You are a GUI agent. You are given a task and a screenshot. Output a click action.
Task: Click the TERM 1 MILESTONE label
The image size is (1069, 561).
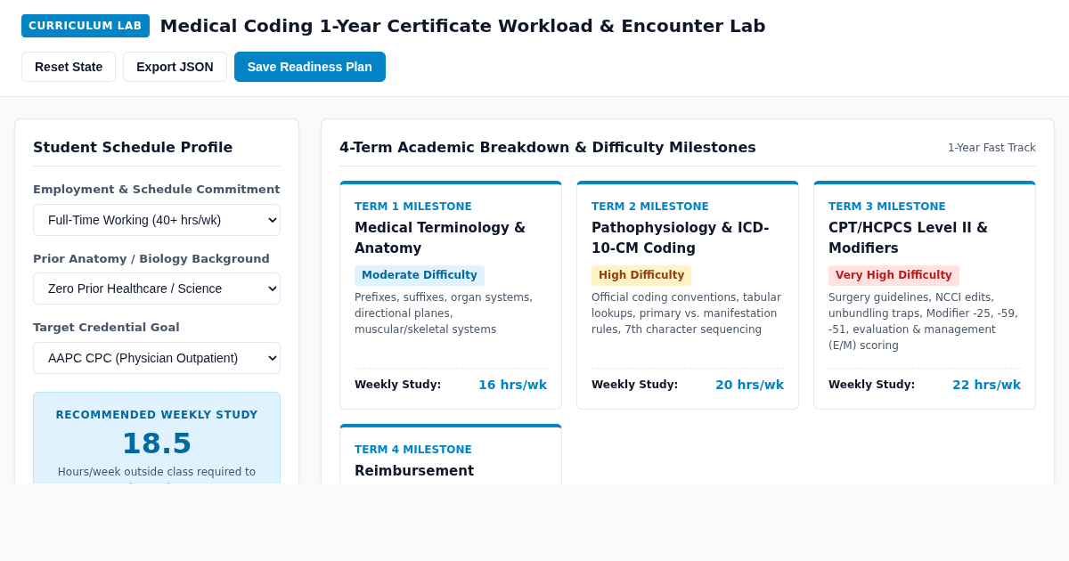pyautogui.click(x=413, y=207)
